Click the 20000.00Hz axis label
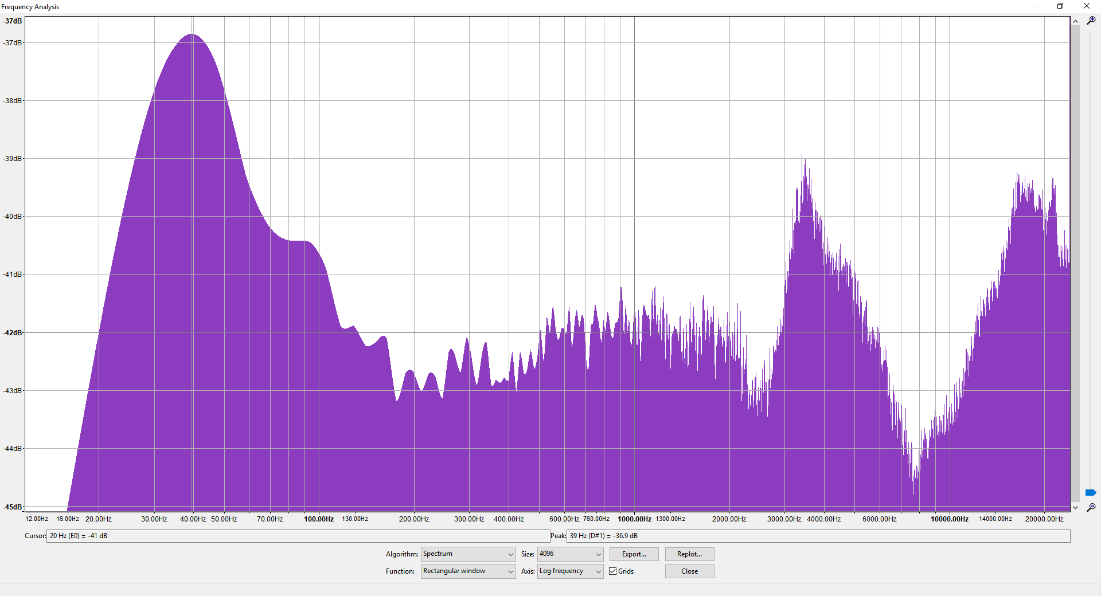Screen dimensions: 1101x596 (x=1044, y=519)
